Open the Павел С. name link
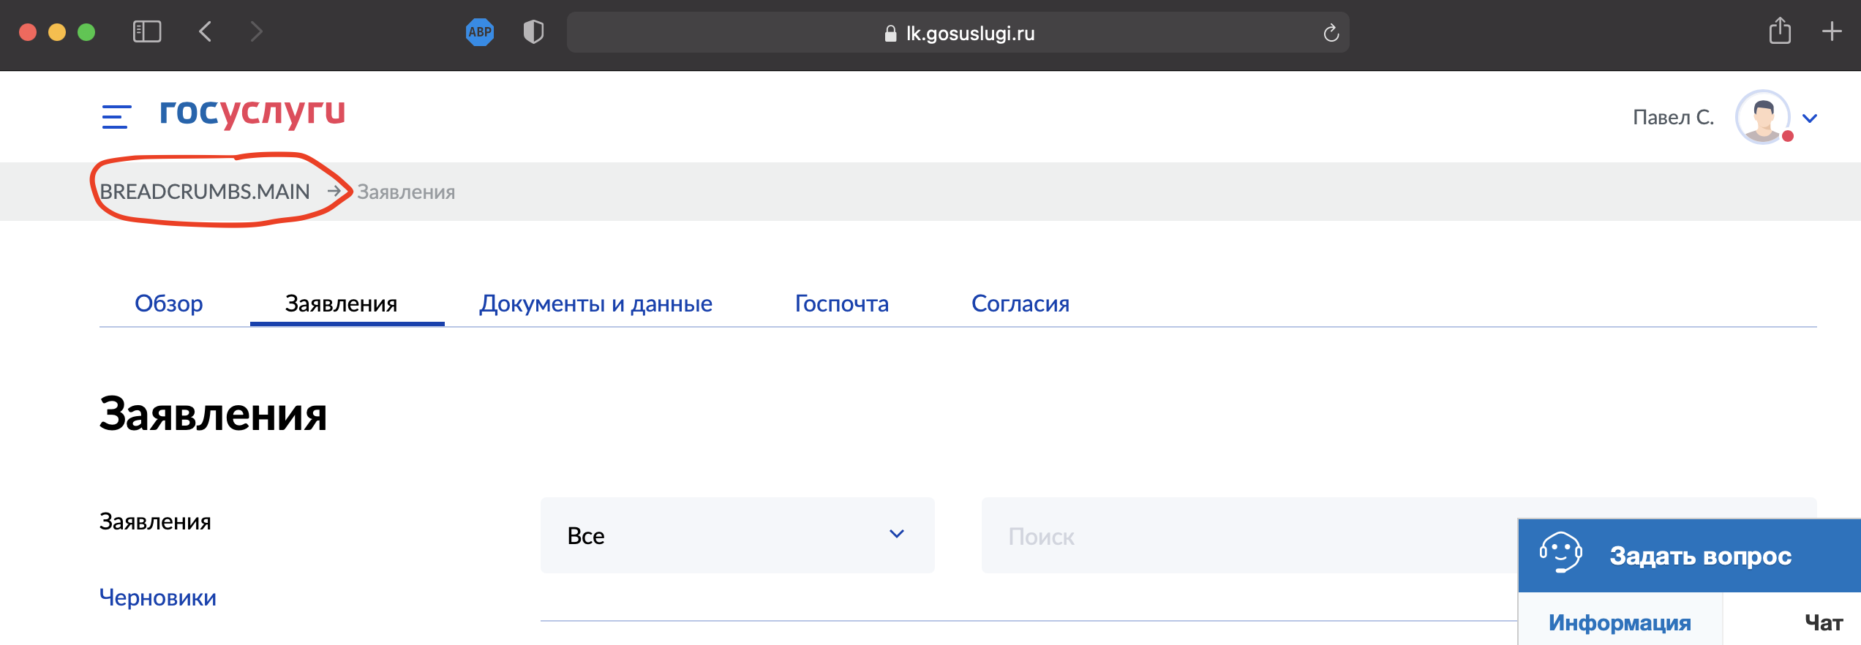The width and height of the screenshot is (1861, 645). pyautogui.click(x=1673, y=118)
